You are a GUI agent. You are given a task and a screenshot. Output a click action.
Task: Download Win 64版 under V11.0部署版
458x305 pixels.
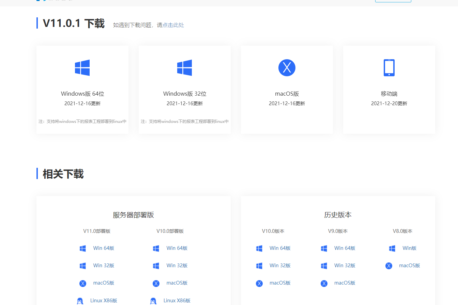pyautogui.click(x=104, y=248)
